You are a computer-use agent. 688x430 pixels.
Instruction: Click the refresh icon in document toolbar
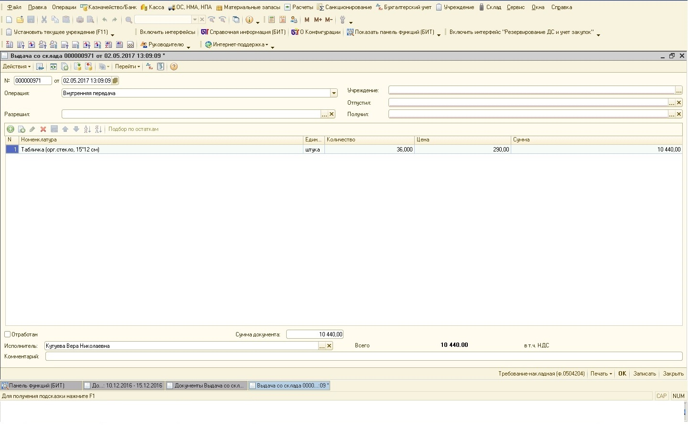click(53, 66)
